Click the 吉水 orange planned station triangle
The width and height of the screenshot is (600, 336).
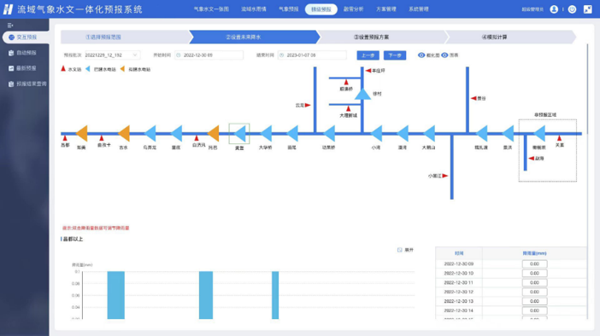click(124, 134)
